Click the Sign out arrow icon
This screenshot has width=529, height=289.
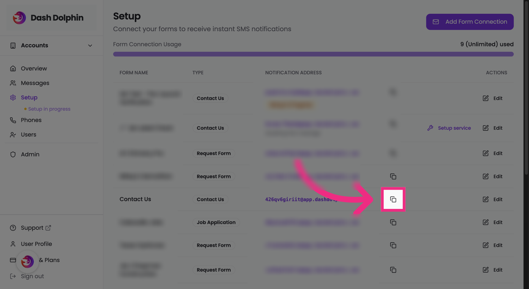coord(13,276)
